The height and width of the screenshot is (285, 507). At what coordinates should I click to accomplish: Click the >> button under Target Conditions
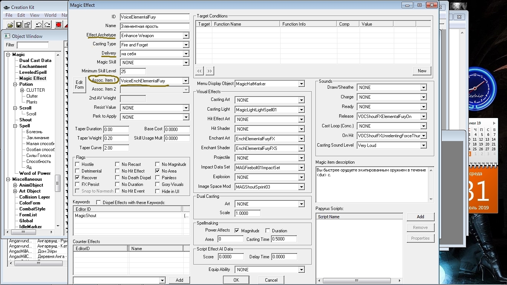tap(210, 71)
